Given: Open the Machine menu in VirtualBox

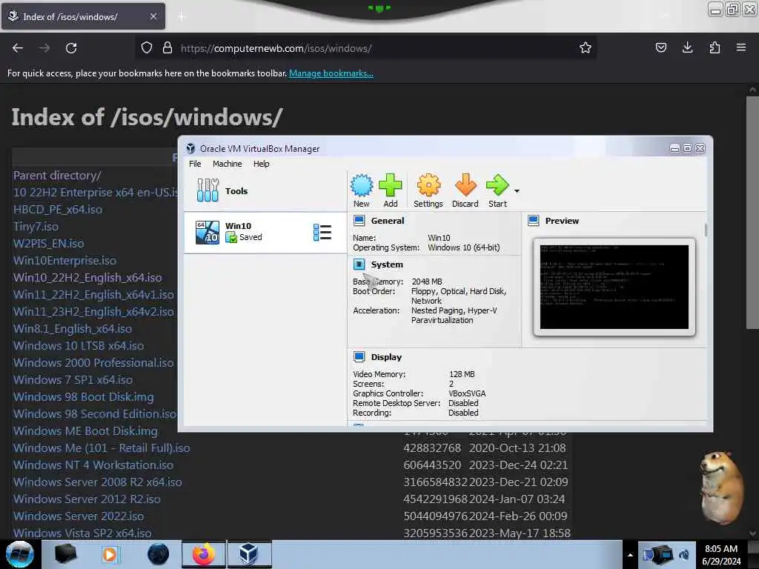Looking at the screenshot, I should (227, 164).
